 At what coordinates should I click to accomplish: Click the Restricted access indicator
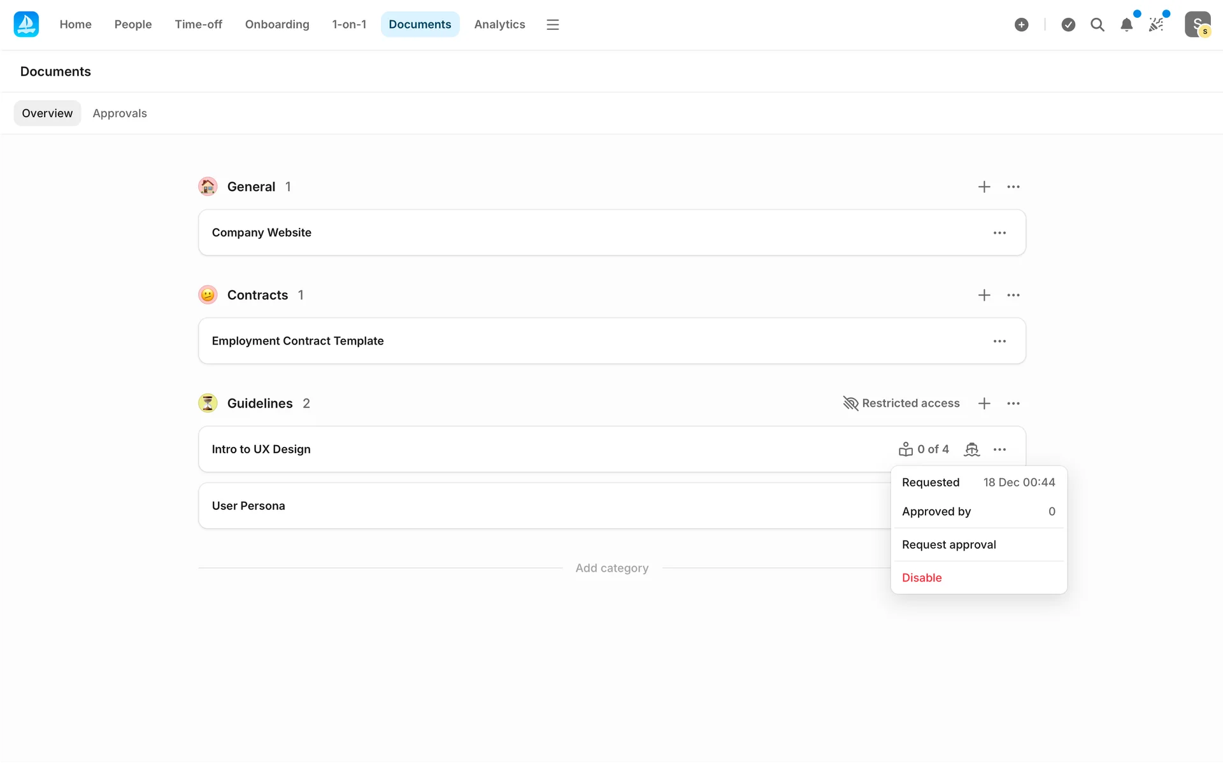pos(901,403)
